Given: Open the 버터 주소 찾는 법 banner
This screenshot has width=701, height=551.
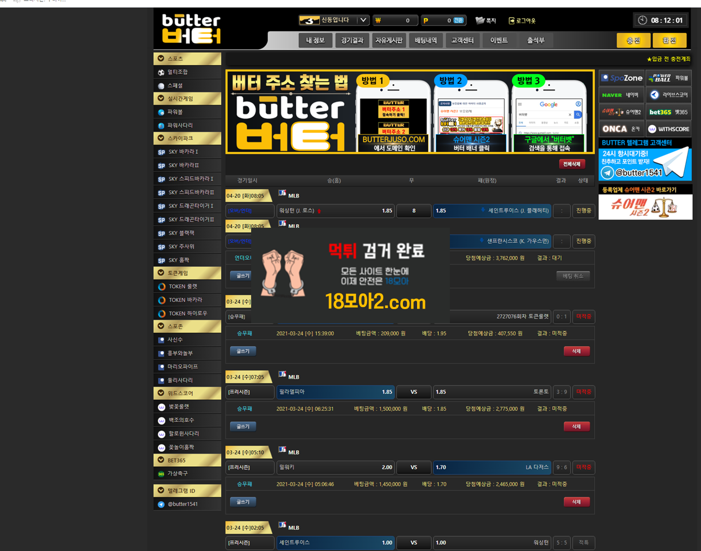Looking at the screenshot, I should pyautogui.click(x=410, y=112).
